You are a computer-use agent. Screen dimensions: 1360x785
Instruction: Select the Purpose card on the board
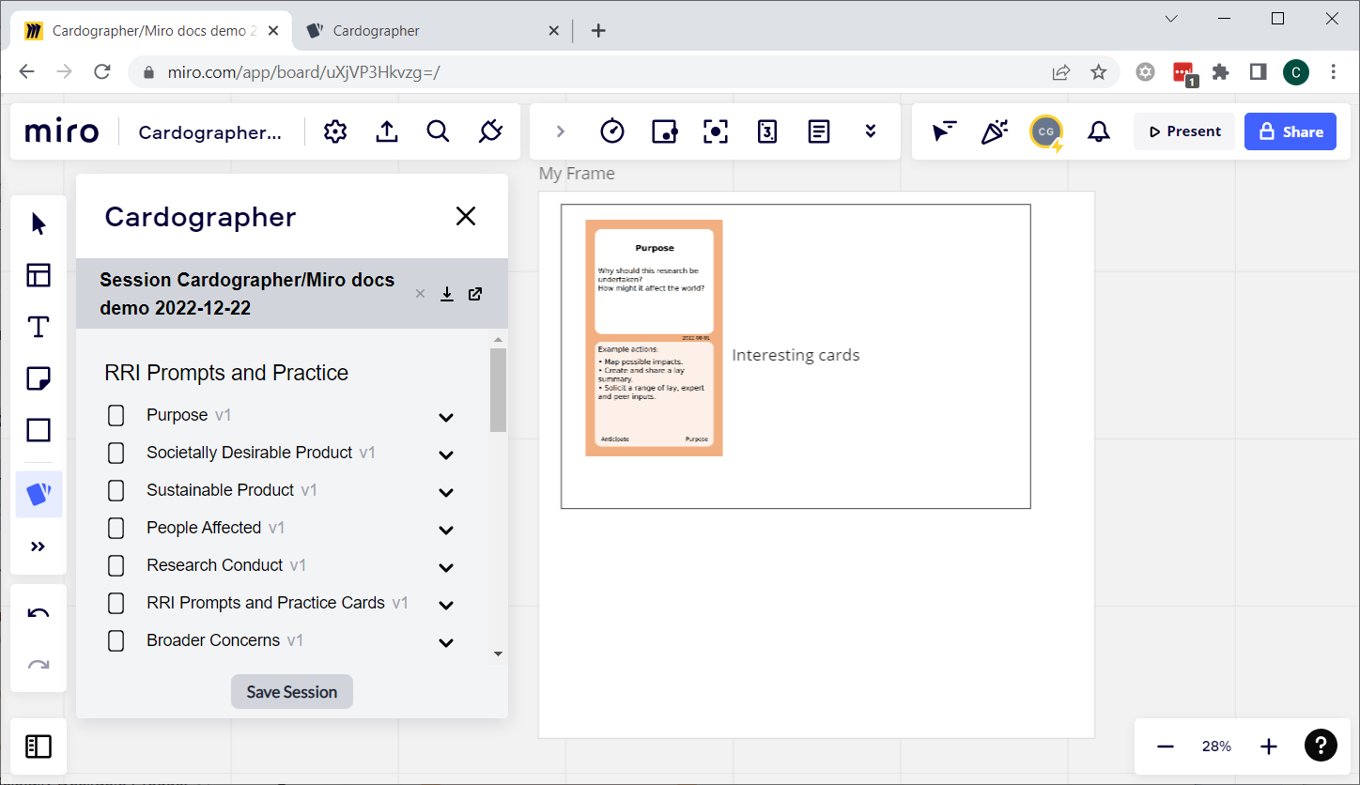tap(654, 338)
